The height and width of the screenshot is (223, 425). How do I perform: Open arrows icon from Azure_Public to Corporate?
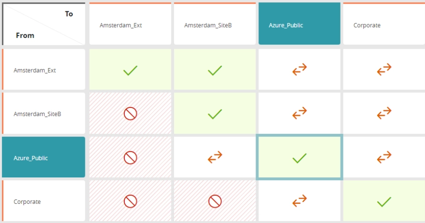pos(384,157)
